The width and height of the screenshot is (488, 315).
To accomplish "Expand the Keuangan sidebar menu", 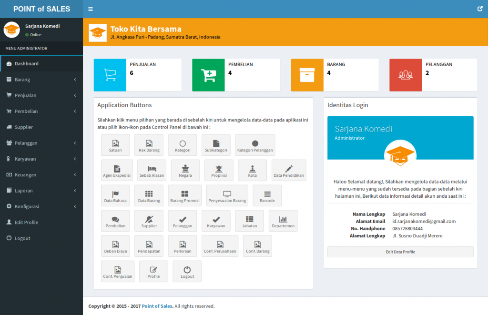I will 41,175.
